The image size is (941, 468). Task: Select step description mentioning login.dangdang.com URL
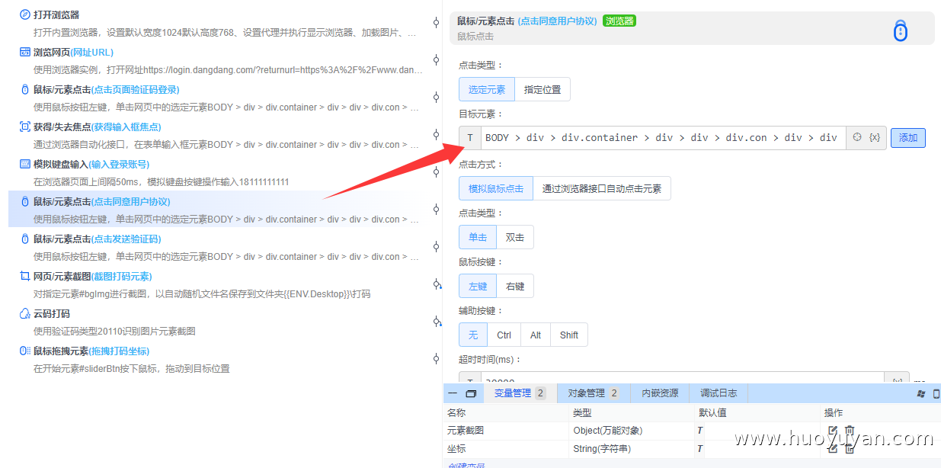click(228, 70)
